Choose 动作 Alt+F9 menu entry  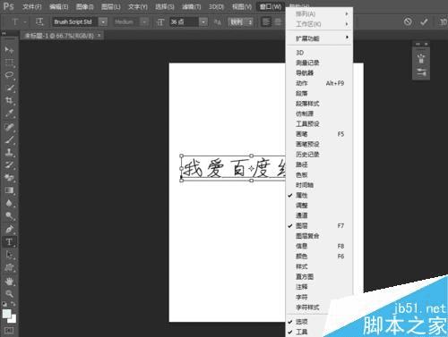click(x=320, y=83)
